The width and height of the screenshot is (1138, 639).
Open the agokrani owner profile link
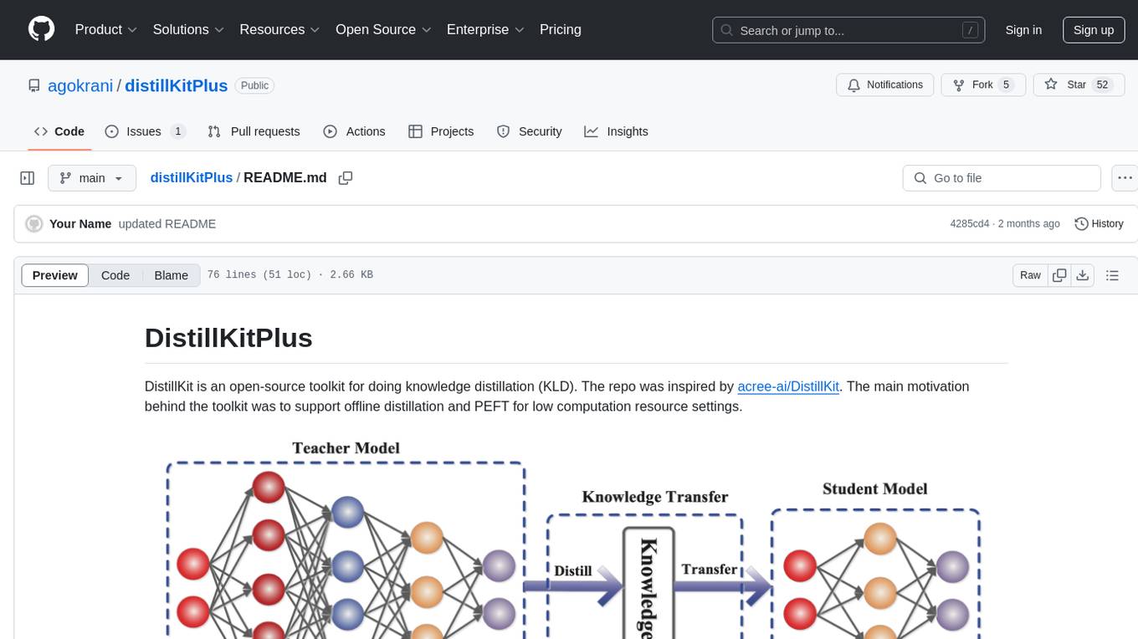tap(80, 85)
